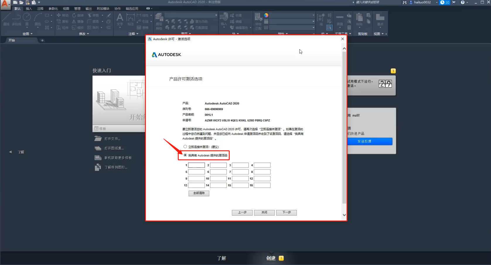Click the Array (阵列) tool

[93, 27]
